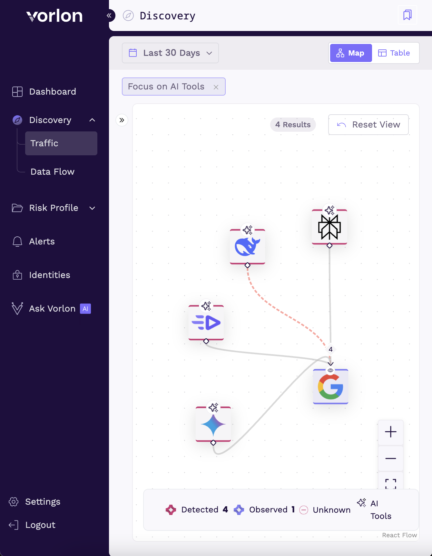Image resolution: width=432 pixels, height=556 pixels.
Task: Collapse the sidebar with double-chevron button
Action: tap(109, 15)
